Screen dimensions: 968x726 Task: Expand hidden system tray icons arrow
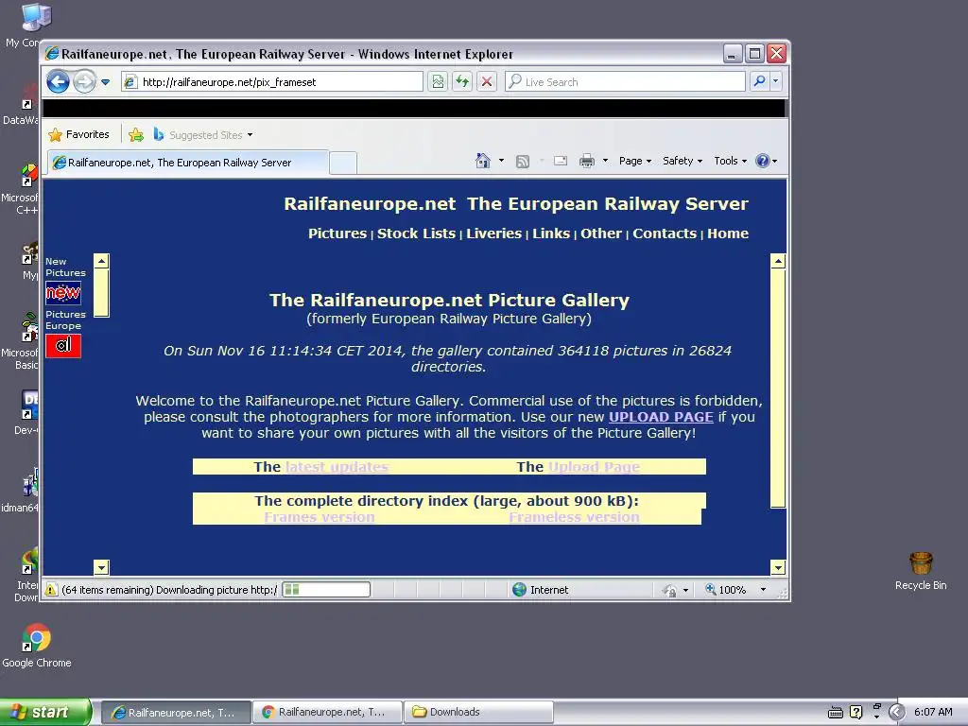click(896, 712)
